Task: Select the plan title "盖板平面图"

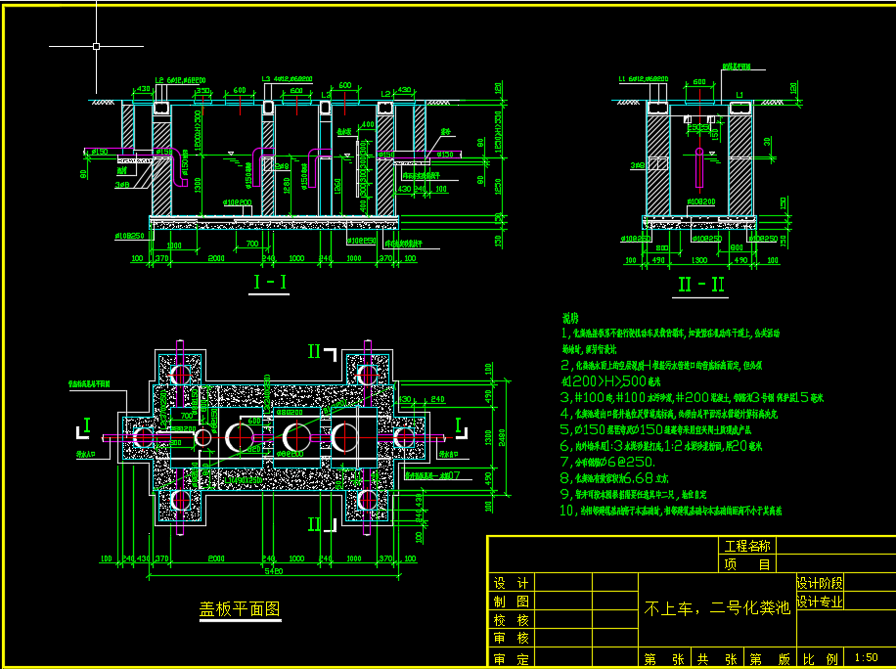Action: click(x=240, y=609)
